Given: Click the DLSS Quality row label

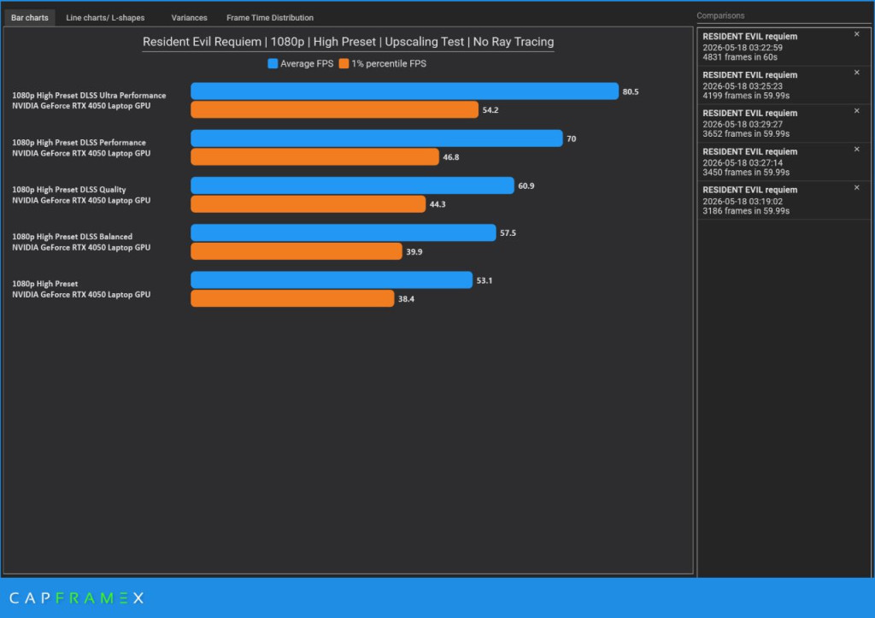Looking at the screenshot, I should (81, 195).
